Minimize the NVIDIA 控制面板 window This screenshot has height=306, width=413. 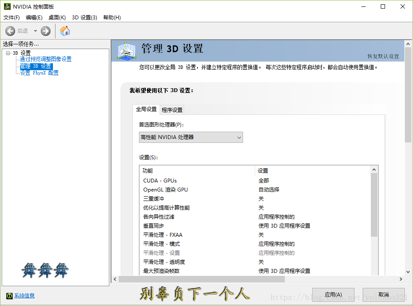tap(364, 6)
